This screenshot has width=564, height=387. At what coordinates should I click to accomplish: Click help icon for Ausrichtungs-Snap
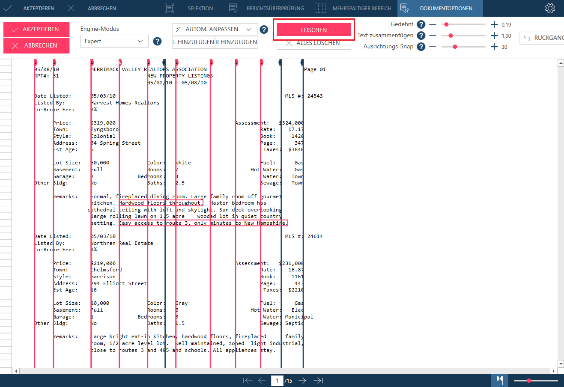coord(421,47)
